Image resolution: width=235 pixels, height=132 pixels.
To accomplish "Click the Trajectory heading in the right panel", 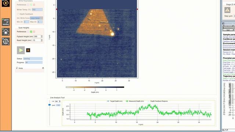I will pos(229,76).
